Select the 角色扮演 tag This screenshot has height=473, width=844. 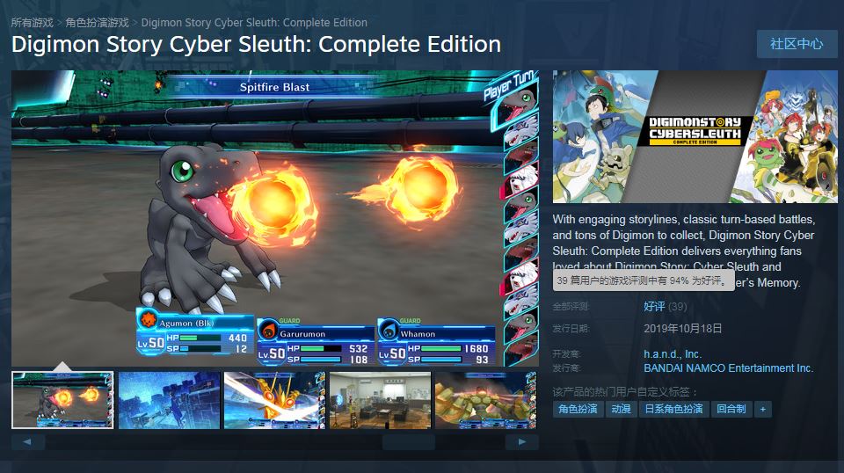click(x=578, y=409)
